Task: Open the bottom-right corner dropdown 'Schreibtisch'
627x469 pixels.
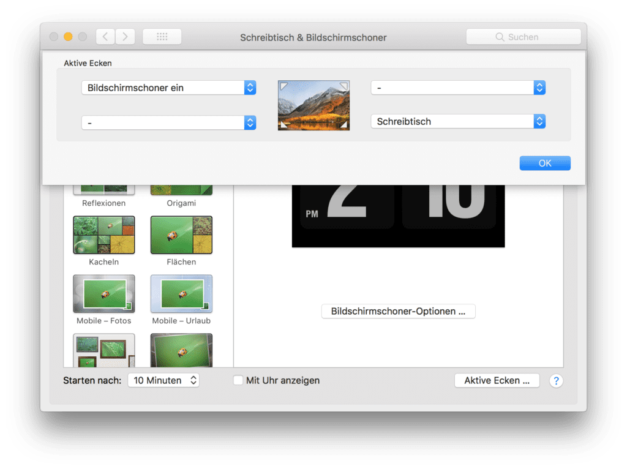Action: pyautogui.click(x=458, y=122)
